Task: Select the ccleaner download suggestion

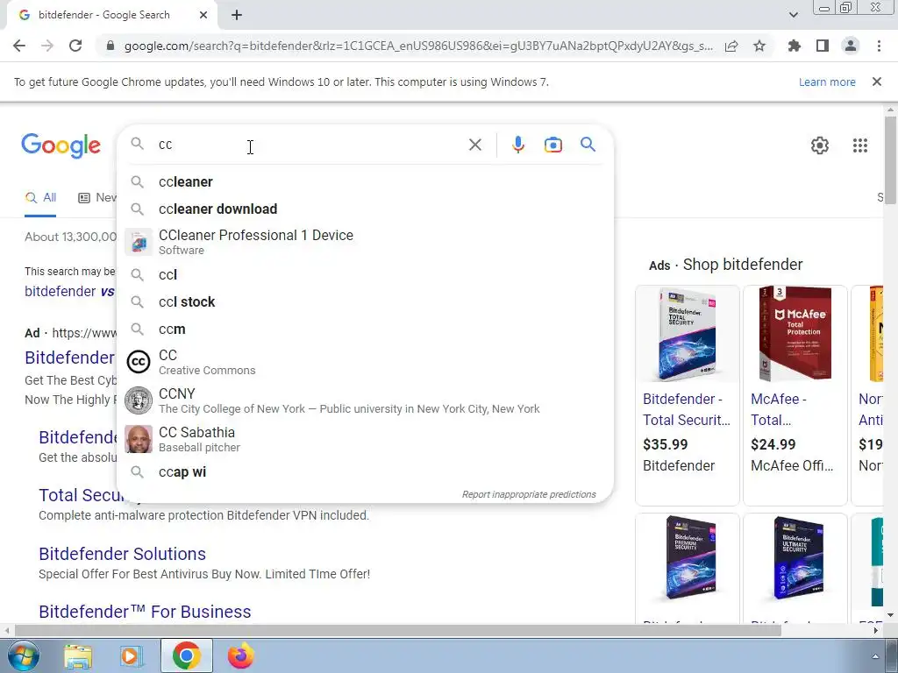Action: pos(365,209)
